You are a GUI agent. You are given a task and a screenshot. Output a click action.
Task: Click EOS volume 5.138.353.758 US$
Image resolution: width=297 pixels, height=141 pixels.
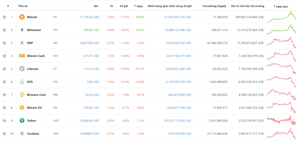point(179,82)
